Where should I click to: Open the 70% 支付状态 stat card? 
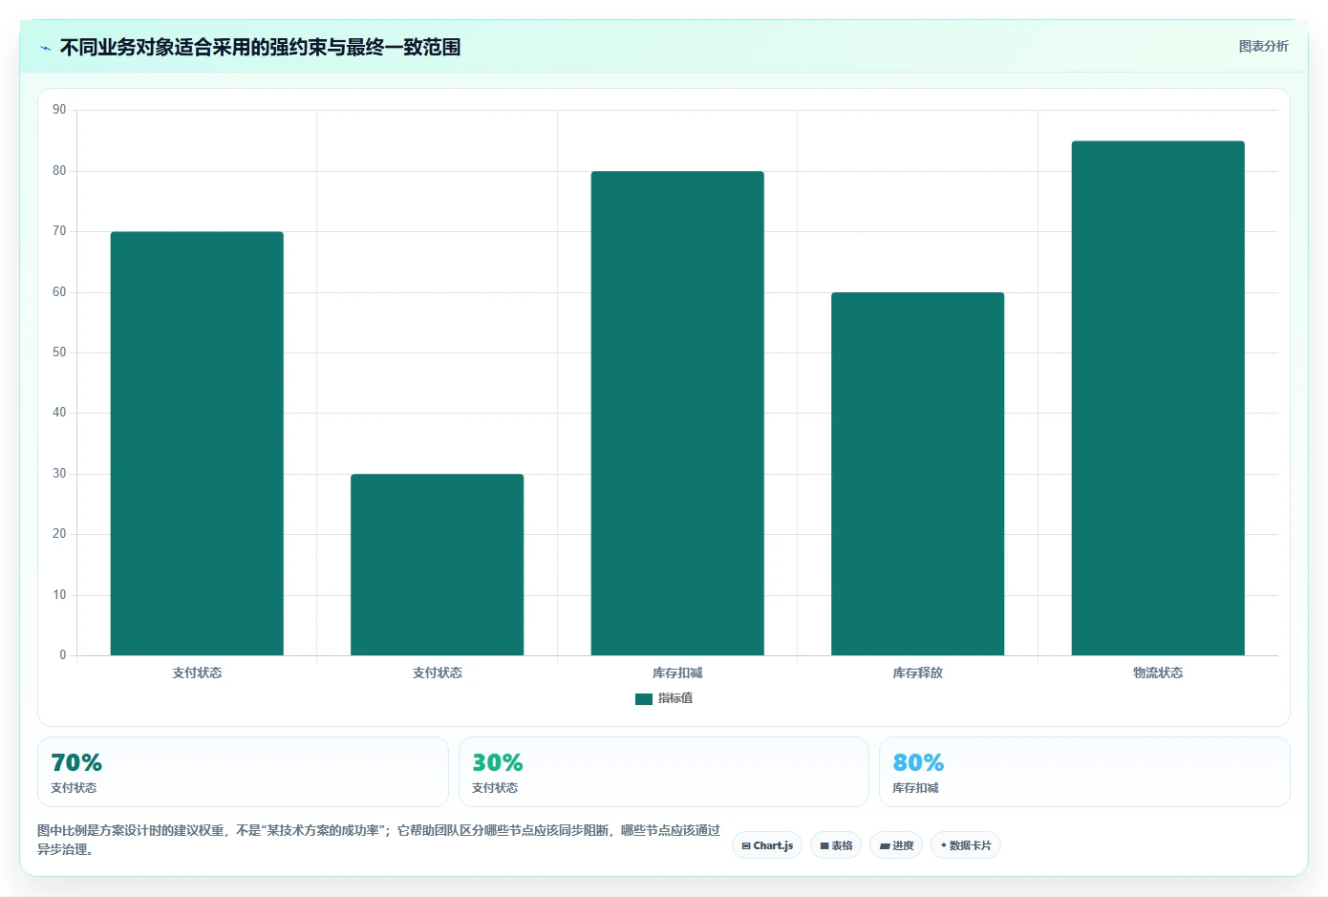(x=243, y=772)
